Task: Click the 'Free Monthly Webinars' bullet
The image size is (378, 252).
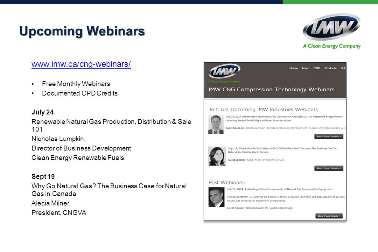Action: point(76,84)
